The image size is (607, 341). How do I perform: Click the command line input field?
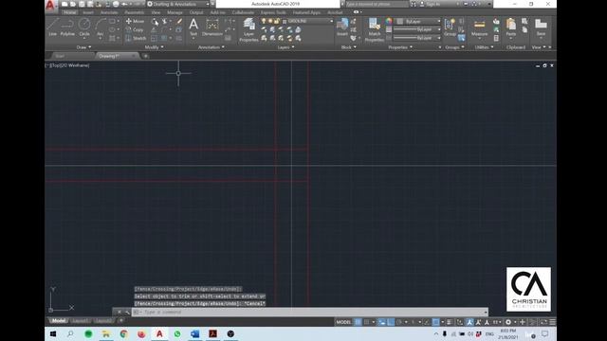click(310, 312)
